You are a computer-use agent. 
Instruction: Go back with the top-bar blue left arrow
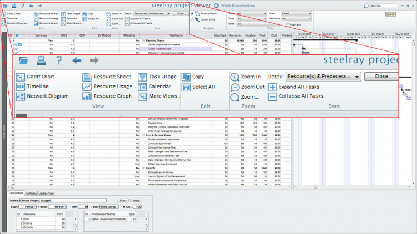[x=31, y=6]
